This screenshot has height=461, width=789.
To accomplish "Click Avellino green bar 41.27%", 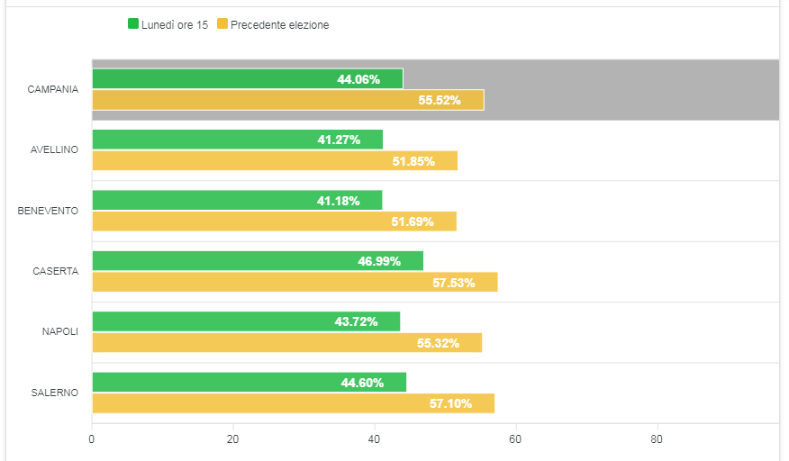I will tap(237, 140).
